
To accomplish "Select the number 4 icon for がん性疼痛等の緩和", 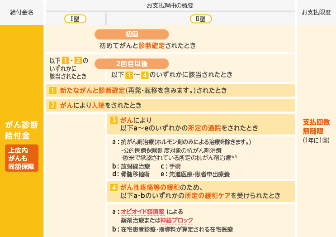I will pyautogui.click(x=114, y=188).
